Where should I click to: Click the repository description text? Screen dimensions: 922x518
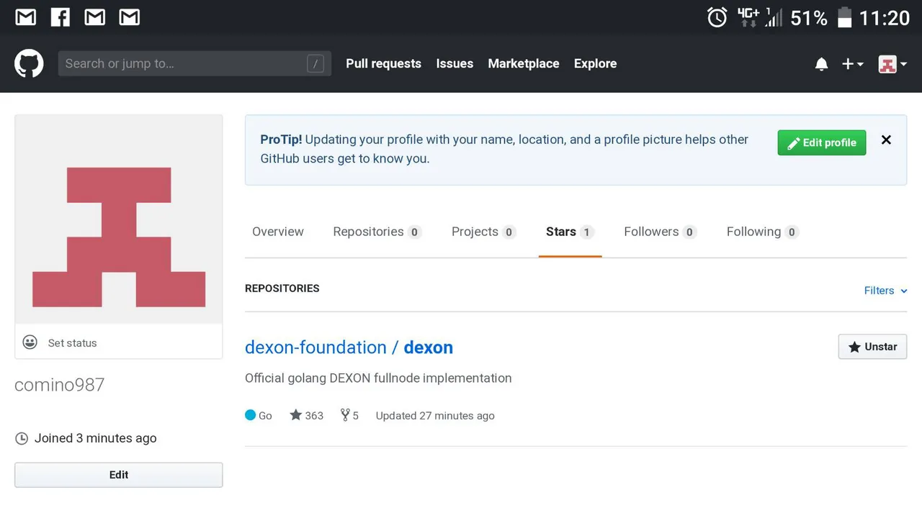[x=378, y=378]
